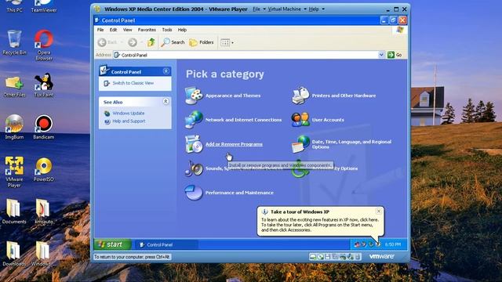Open Help and Support link
The height and width of the screenshot is (282, 502).
click(129, 121)
